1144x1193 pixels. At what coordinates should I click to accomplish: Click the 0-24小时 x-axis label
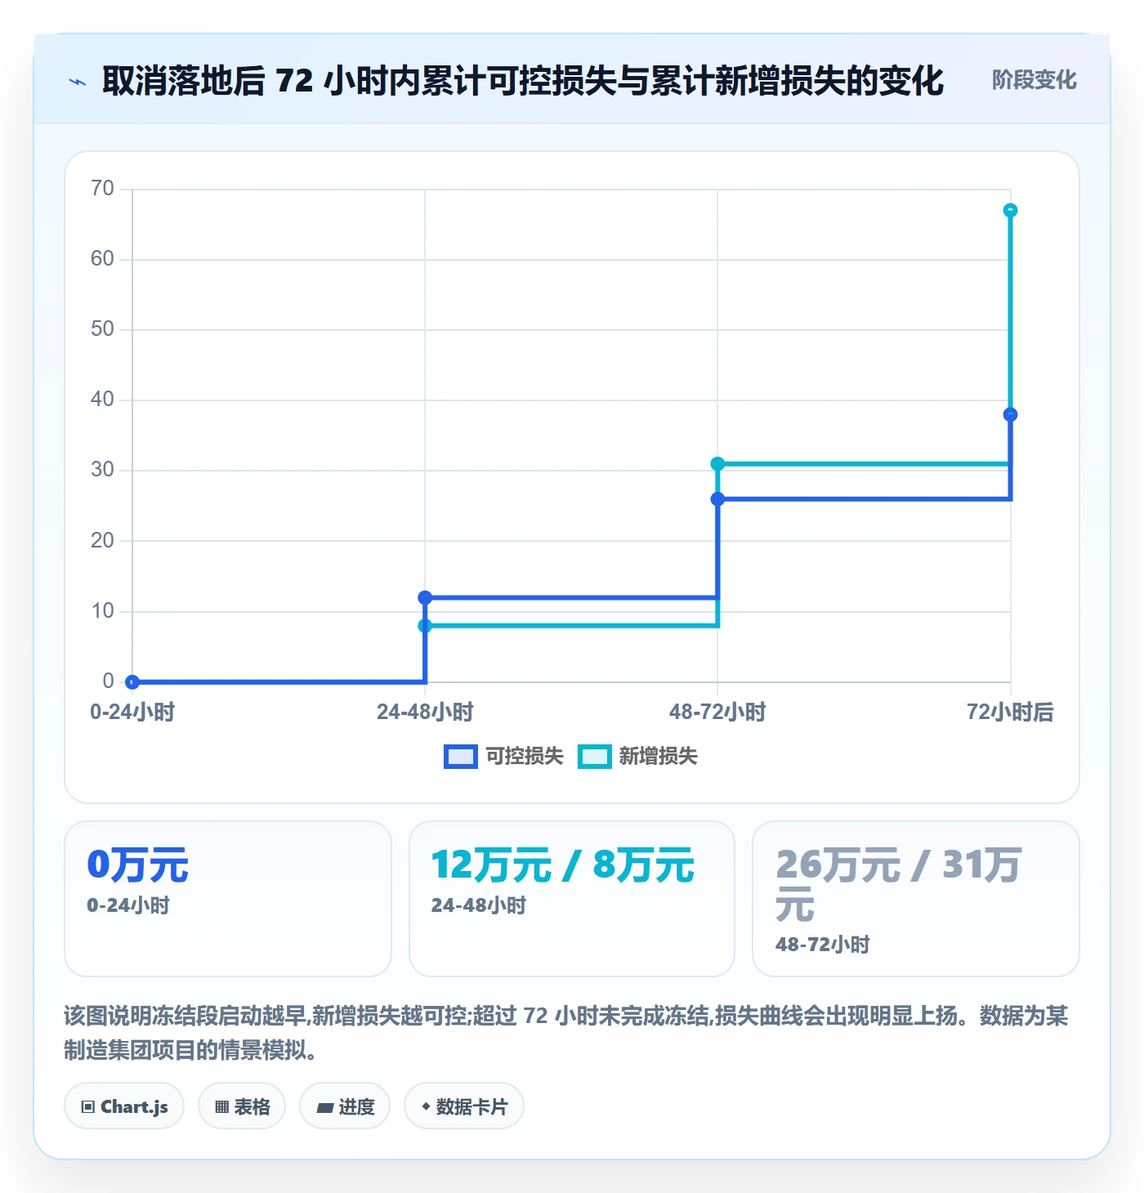[132, 713]
